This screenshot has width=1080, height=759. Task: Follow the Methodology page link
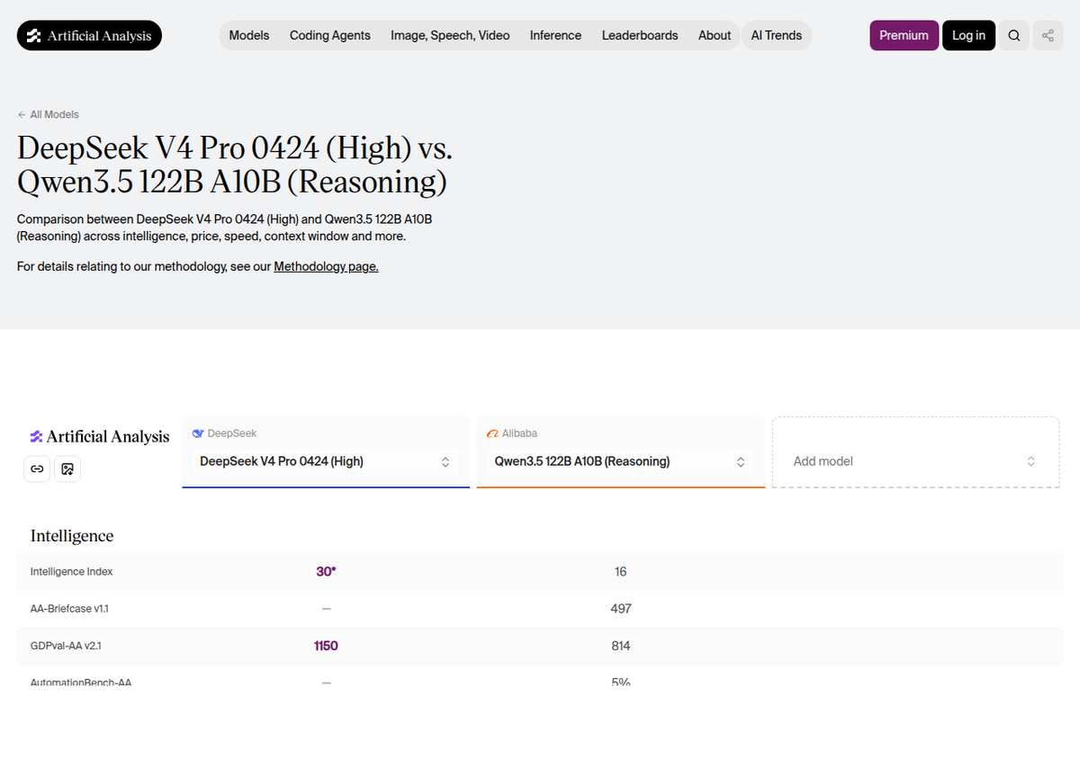(x=326, y=266)
